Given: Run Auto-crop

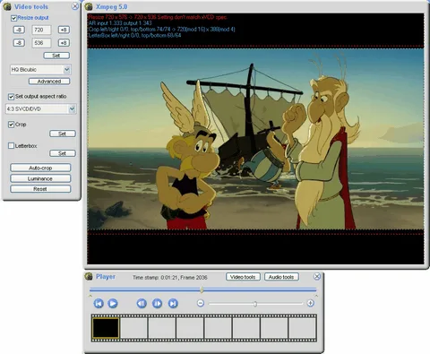Looking at the screenshot, I should coord(40,168).
